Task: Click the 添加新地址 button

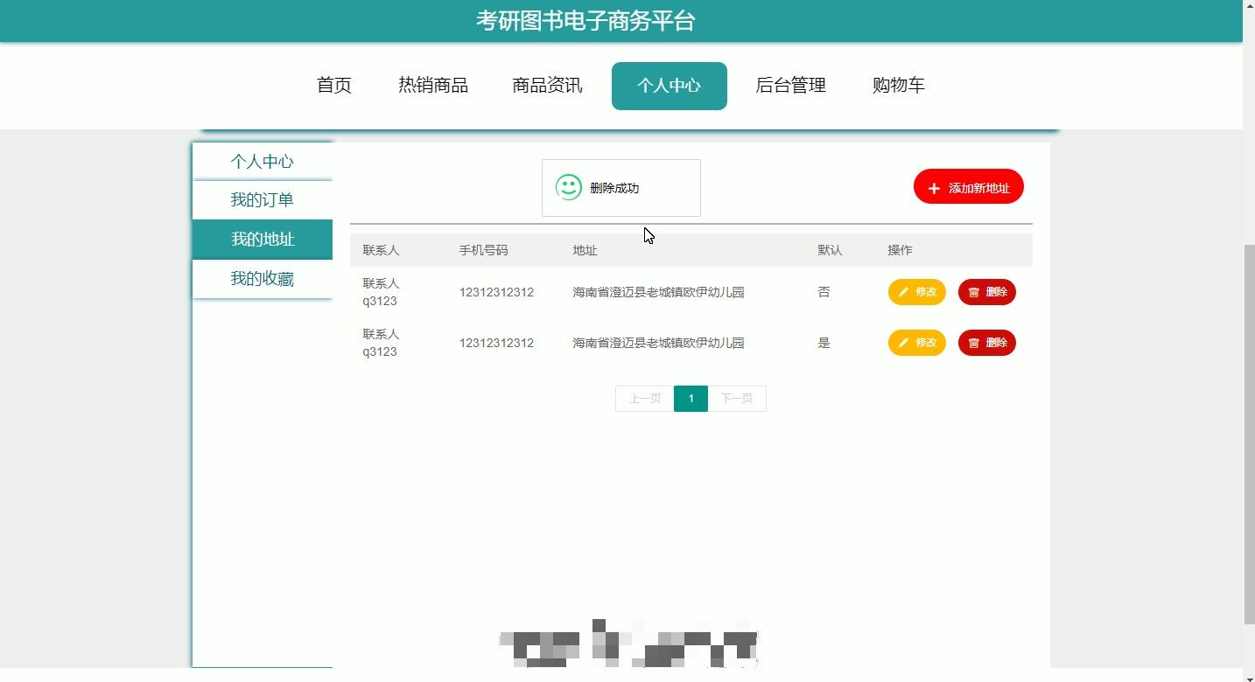Action: coord(968,186)
